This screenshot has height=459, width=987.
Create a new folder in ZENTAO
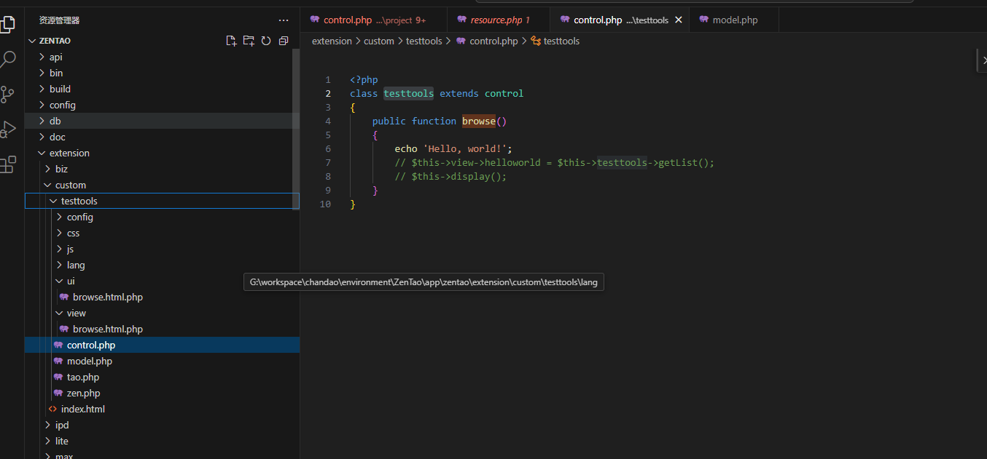pos(249,41)
